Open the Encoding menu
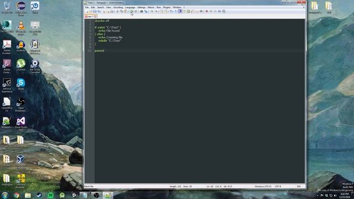The image size is (354, 199). [x=118, y=7]
